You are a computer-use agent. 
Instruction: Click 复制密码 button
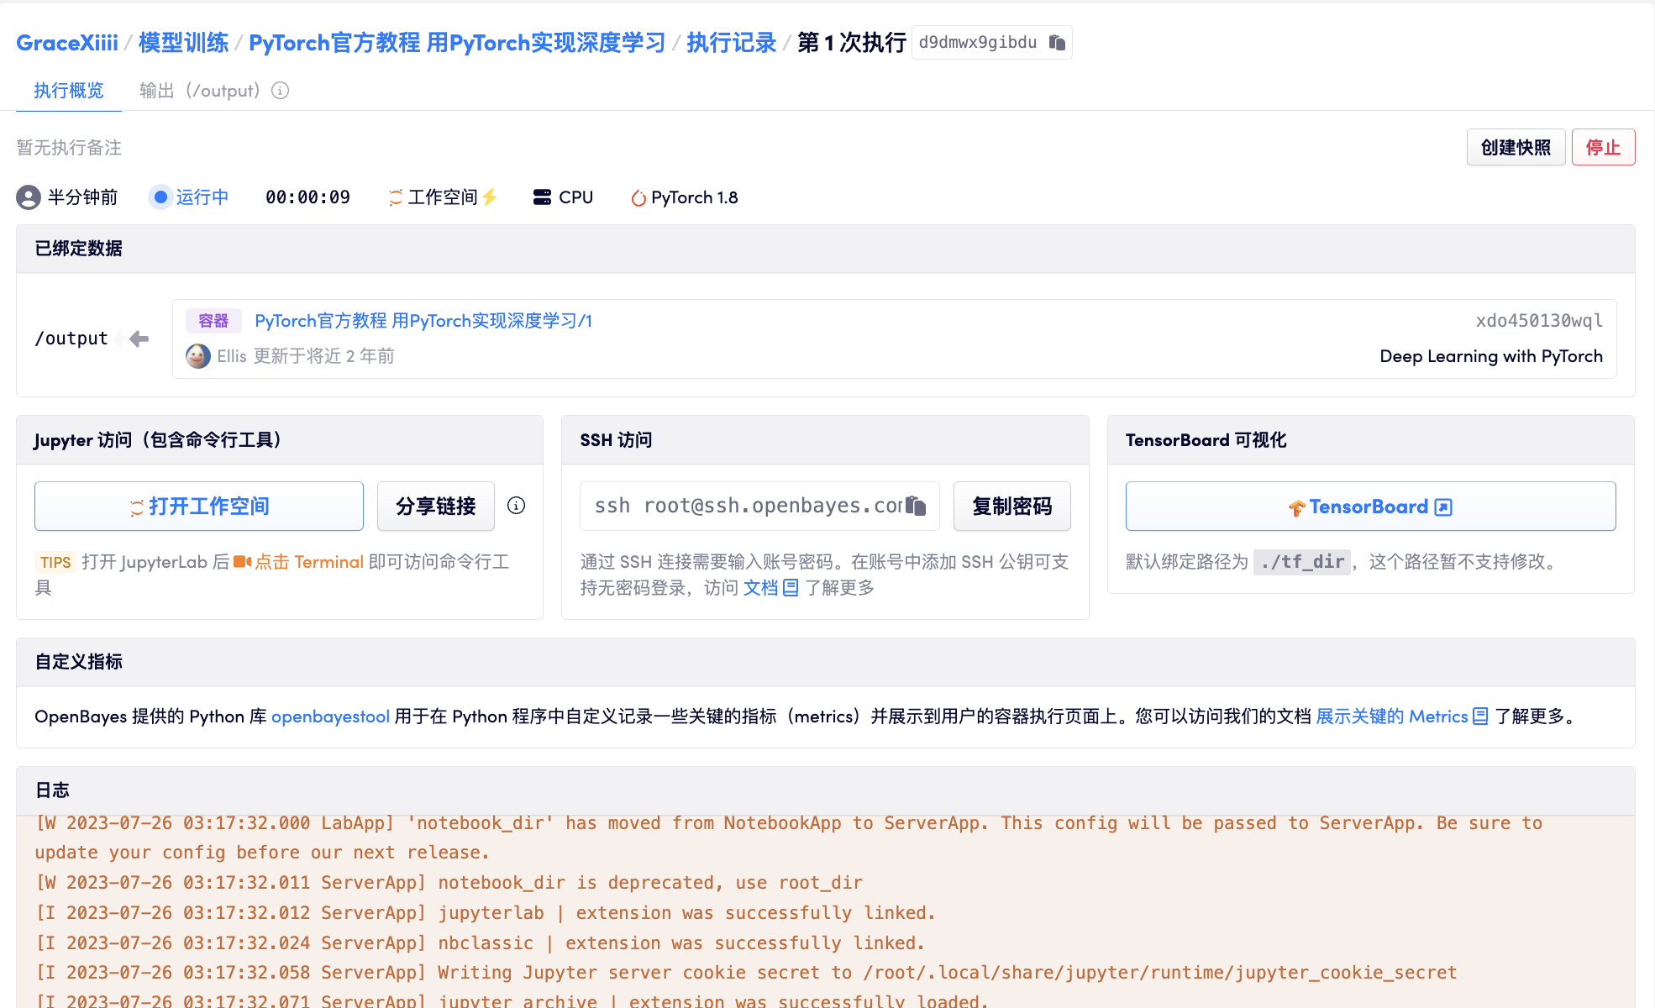[1011, 507]
